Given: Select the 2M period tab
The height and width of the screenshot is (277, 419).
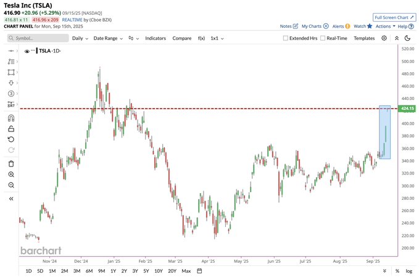Looking at the screenshot, I should coord(64,271).
